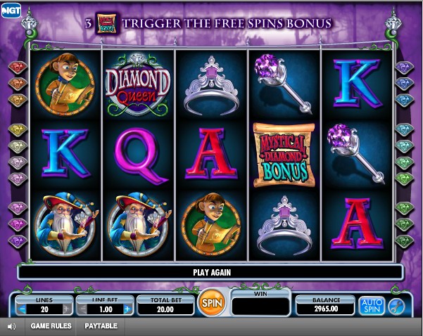The image size is (423, 336).
Task: Open the GAME RULES tab
Action: point(51,326)
